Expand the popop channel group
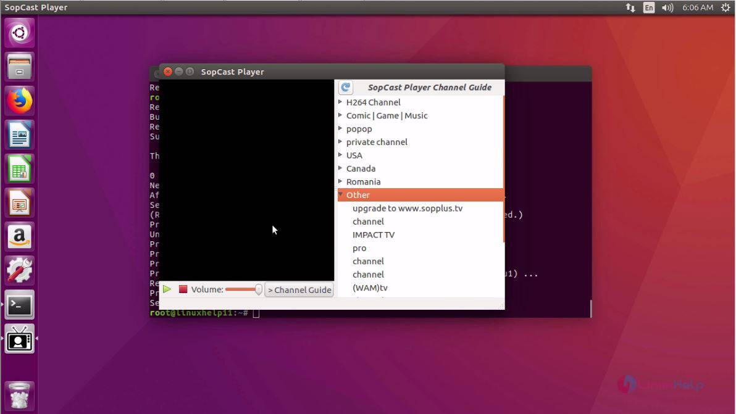The image size is (736, 414). (x=340, y=128)
